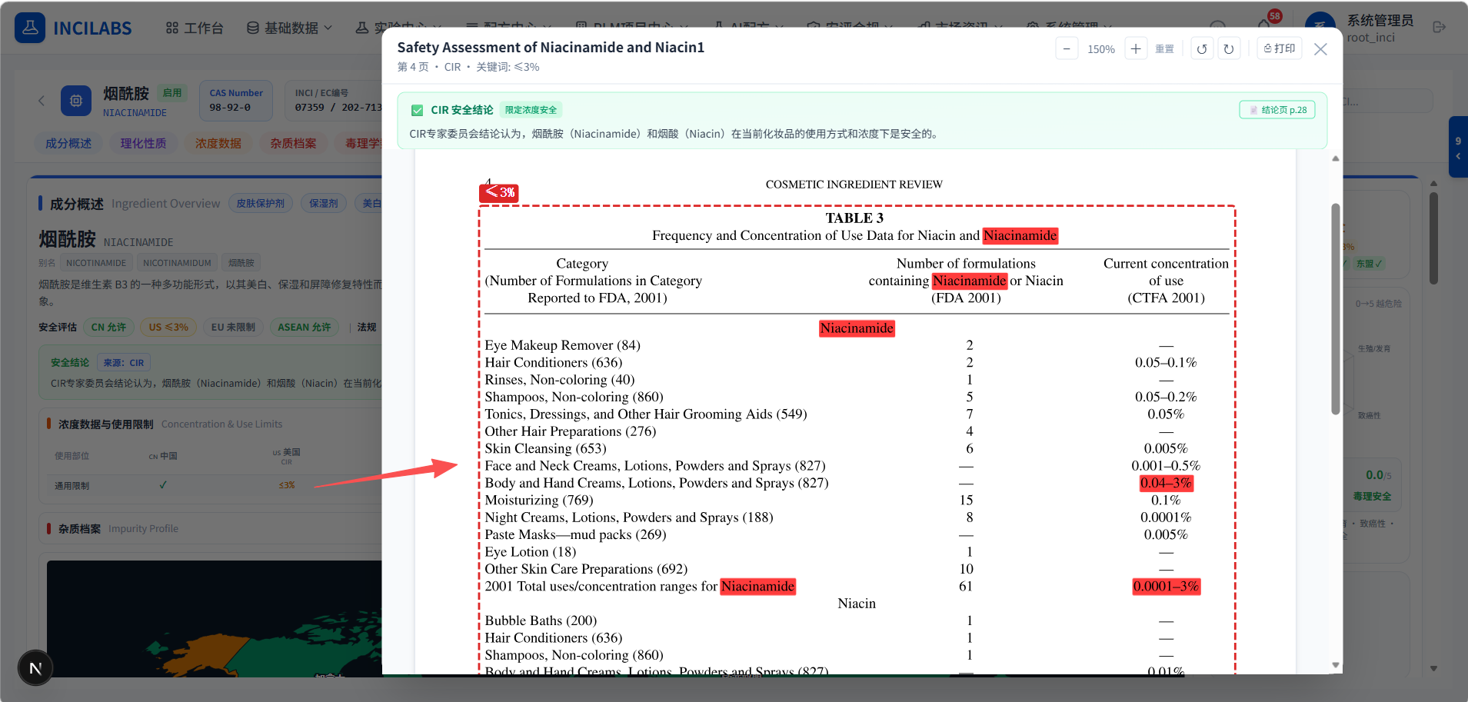This screenshot has height=702, width=1468.
Task: Click the Eye Makeup Remover (84) row
Action: coord(856,345)
